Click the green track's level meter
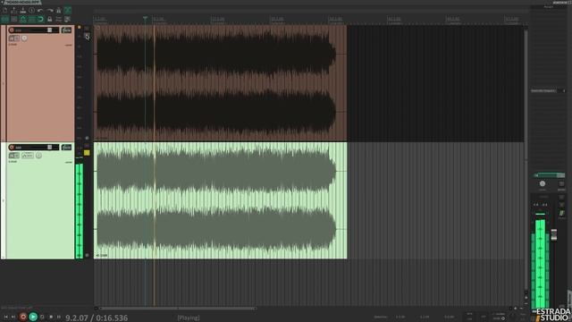This screenshot has height=322, width=572. [x=80, y=211]
